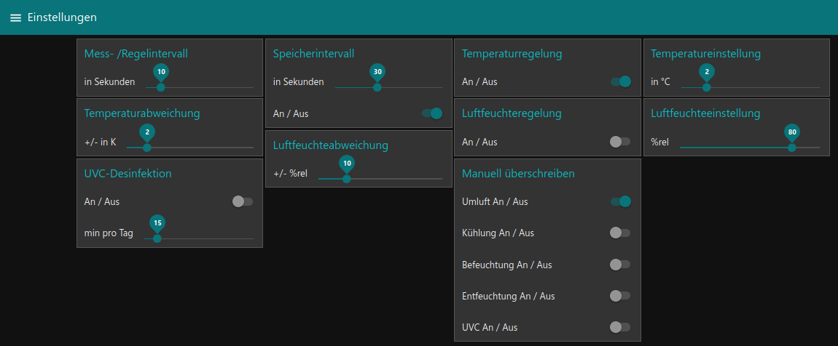Click the Temperaturregelung card heading
Viewport: 838px width, 346px height.
tap(512, 54)
